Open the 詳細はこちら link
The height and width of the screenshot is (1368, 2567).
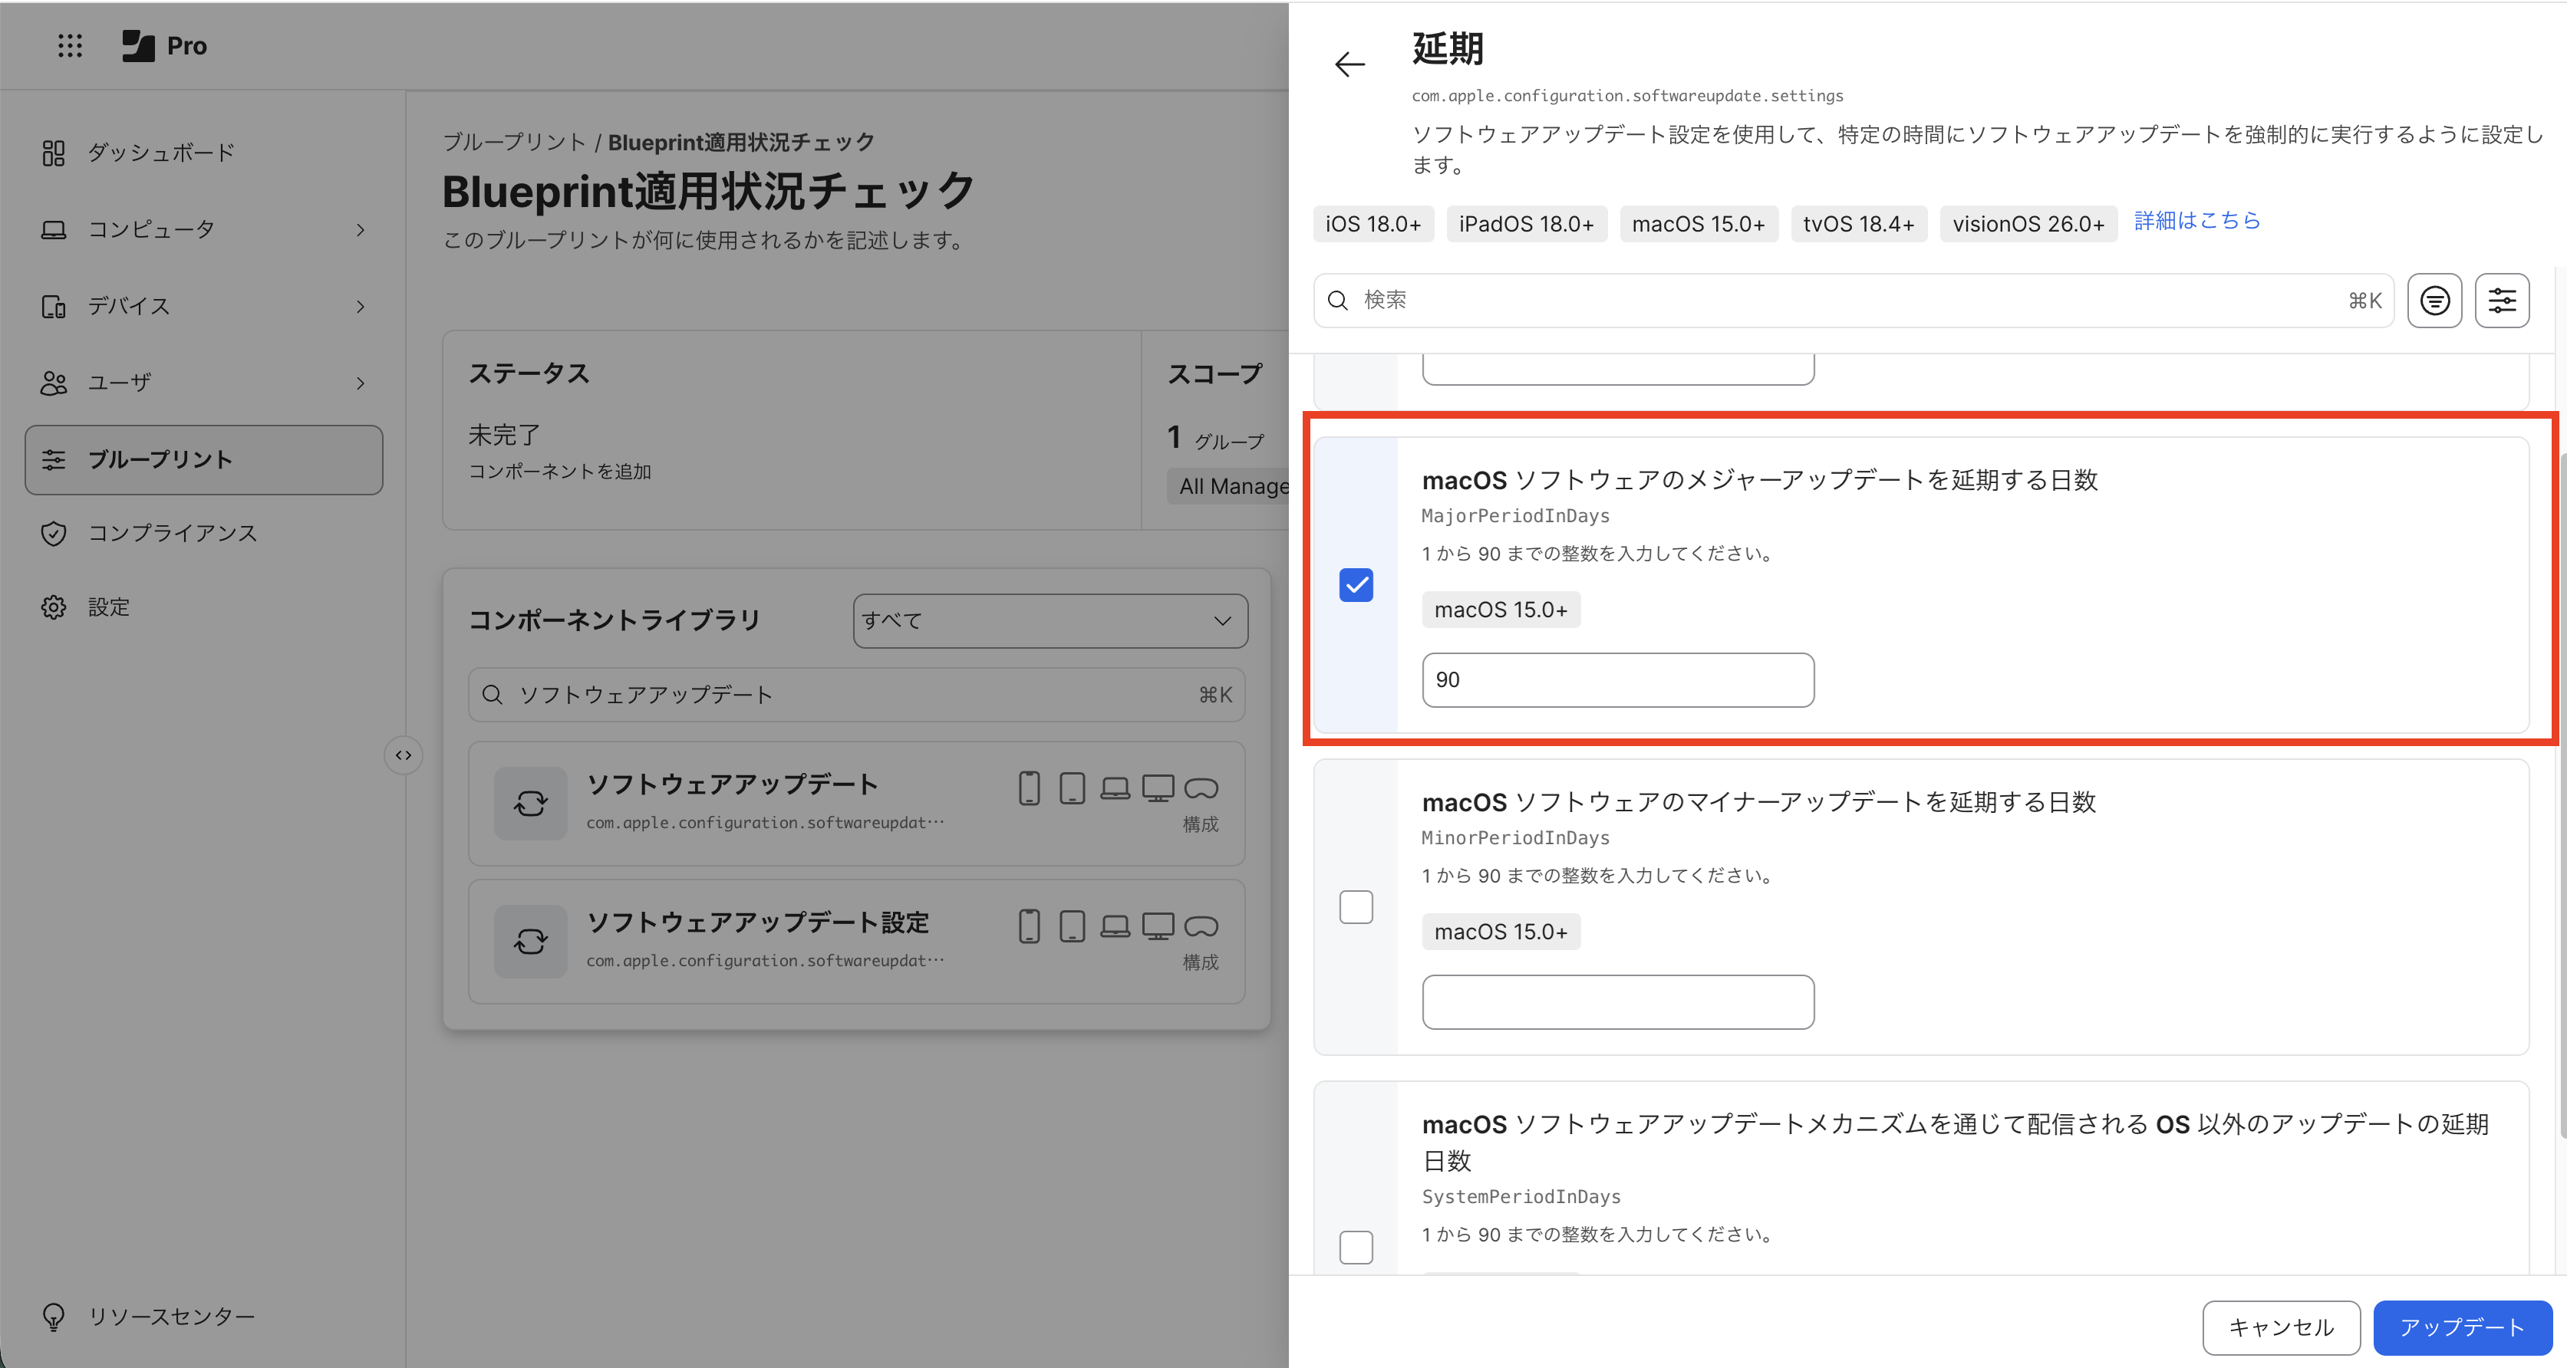coord(2196,221)
